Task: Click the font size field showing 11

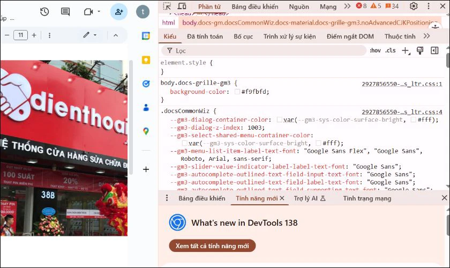Action: (x=21, y=35)
